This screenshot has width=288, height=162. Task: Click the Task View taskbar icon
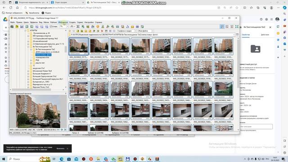tap(54, 159)
